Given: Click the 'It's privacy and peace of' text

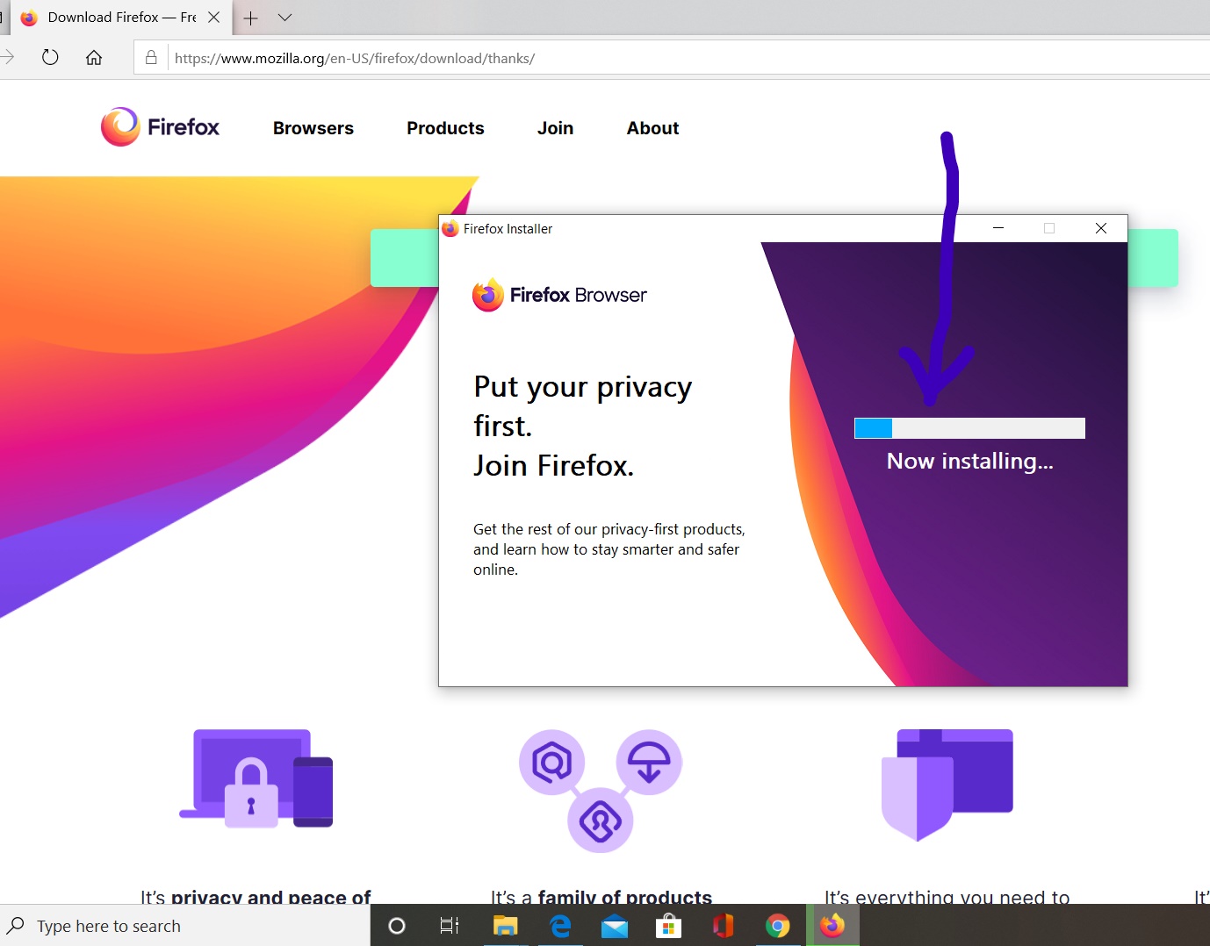Looking at the screenshot, I should (256, 897).
